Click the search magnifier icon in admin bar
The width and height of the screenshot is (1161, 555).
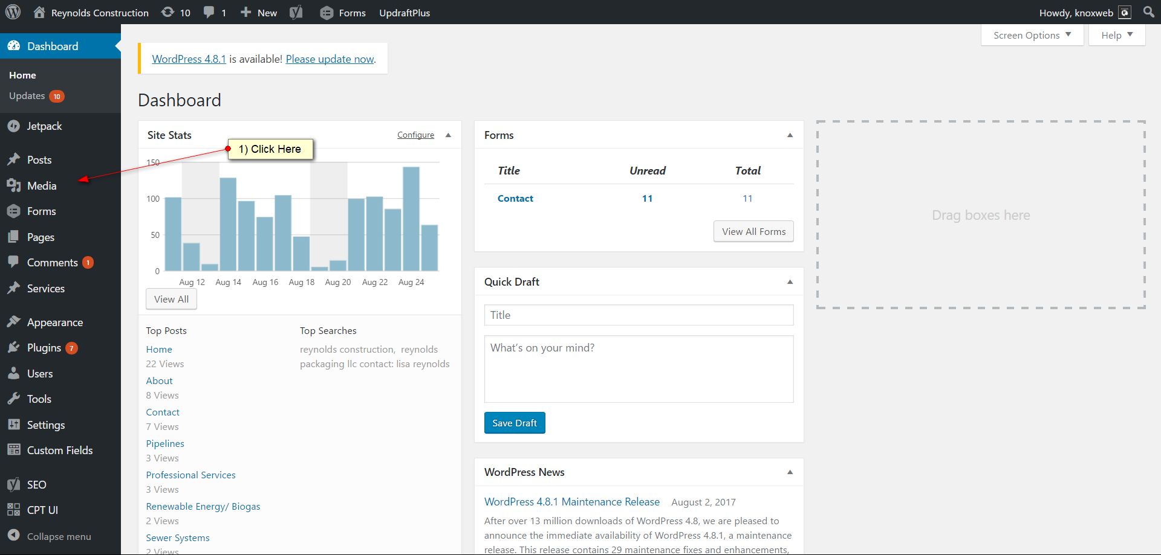coord(1148,12)
